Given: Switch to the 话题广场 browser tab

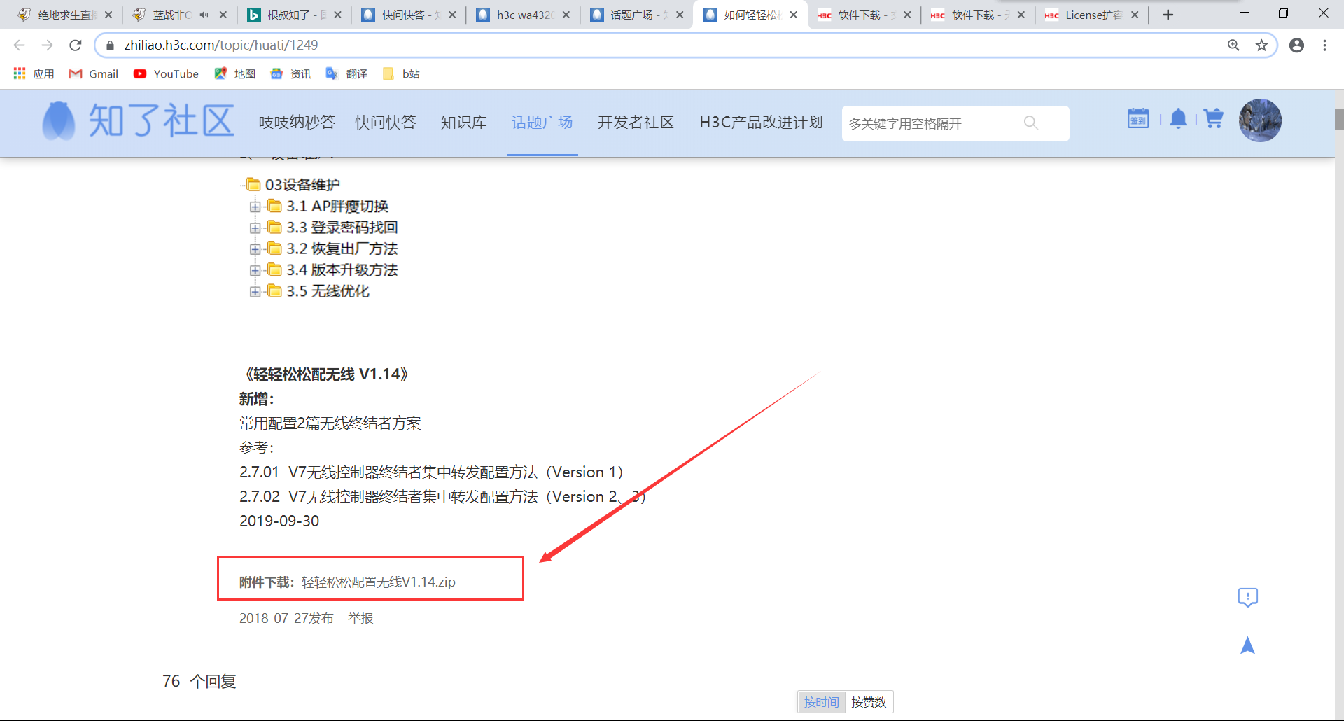Looking at the screenshot, I should [x=637, y=15].
